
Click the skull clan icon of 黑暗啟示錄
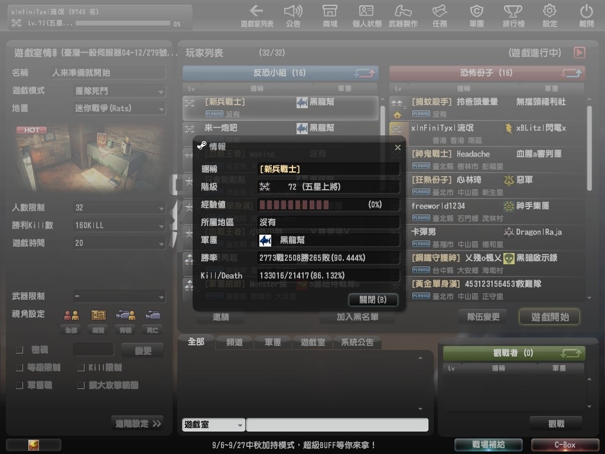click(509, 258)
